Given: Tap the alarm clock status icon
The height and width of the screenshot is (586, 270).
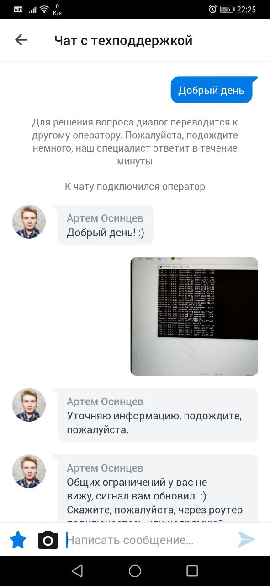Looking at the screenshot, I should [212, 9].
